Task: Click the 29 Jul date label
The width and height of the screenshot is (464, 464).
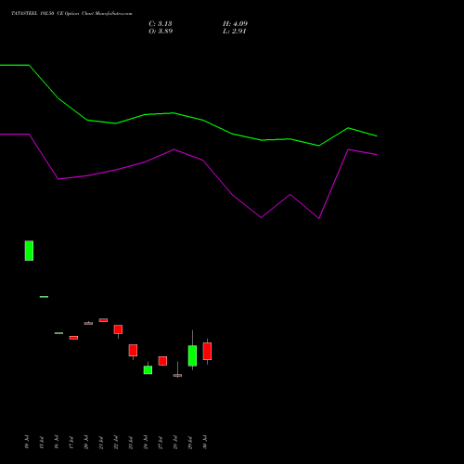Action: click(x=190, y=443)
